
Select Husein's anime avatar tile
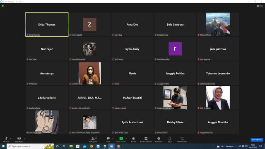(47, 122)
